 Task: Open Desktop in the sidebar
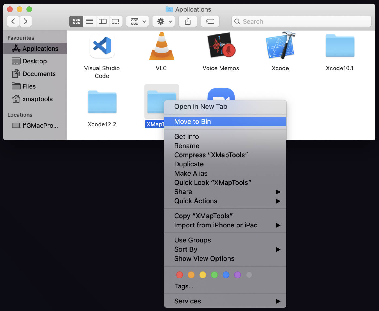35,61
